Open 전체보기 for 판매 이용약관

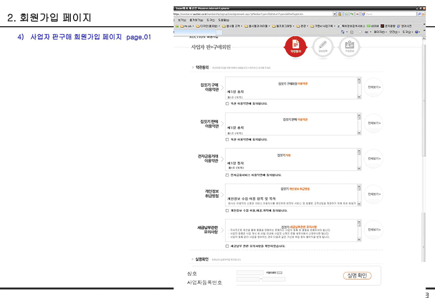tap(374, 123)
